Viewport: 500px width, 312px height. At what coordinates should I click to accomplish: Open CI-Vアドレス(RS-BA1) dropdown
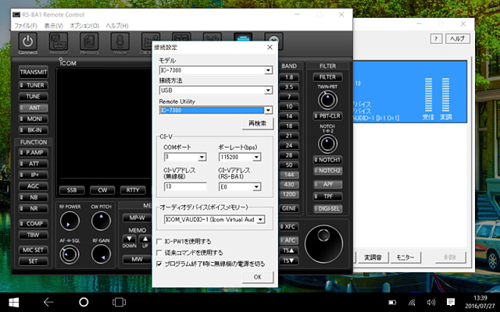(x=257, y=187)
